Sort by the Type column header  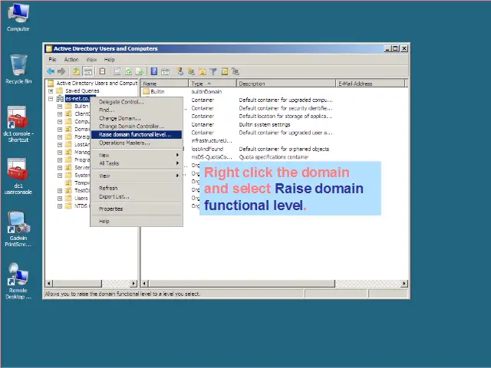click(213, 84)
